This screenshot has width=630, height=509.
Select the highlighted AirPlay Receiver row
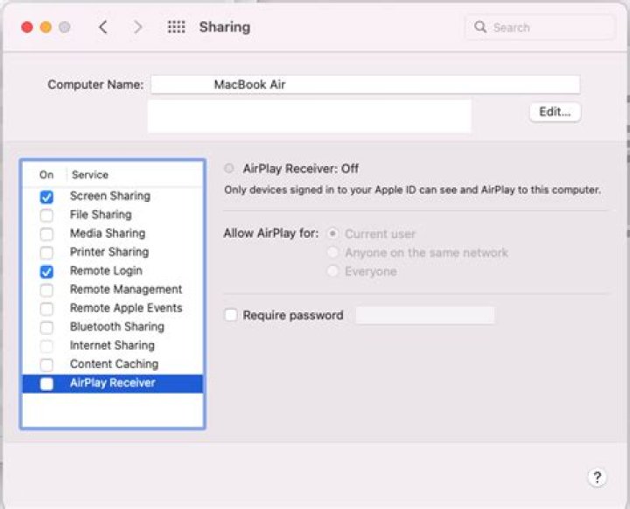tap(113, 384)
